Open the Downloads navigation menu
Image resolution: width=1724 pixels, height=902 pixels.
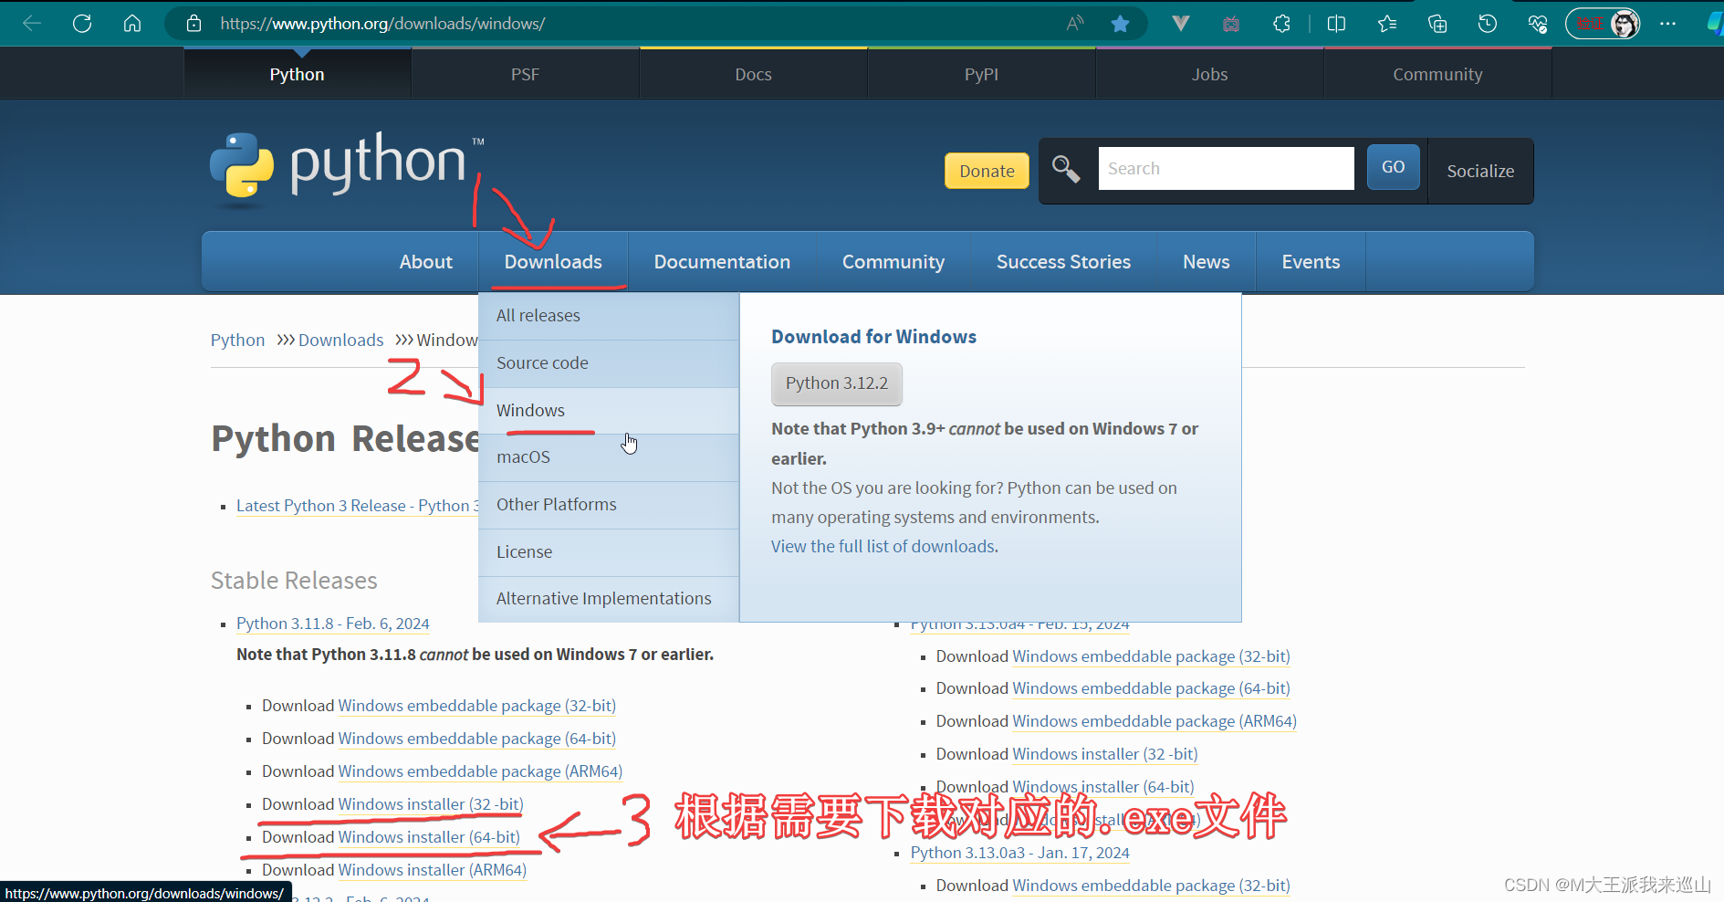click(553, 262)
